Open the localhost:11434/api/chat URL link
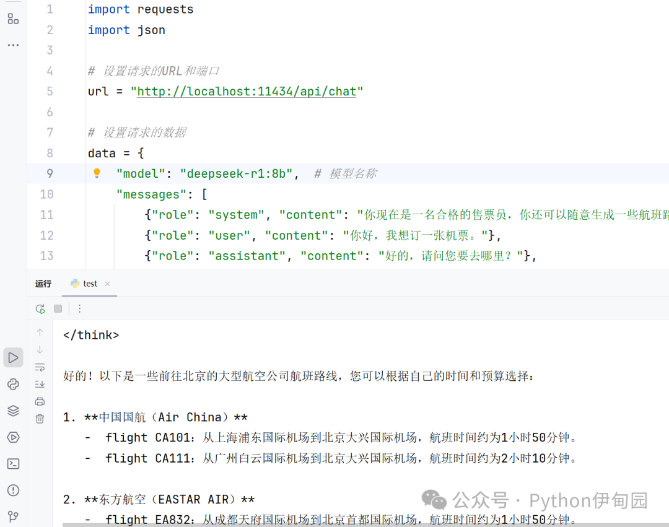This screenshot has width=669, height=527. [x=247, y=92]
